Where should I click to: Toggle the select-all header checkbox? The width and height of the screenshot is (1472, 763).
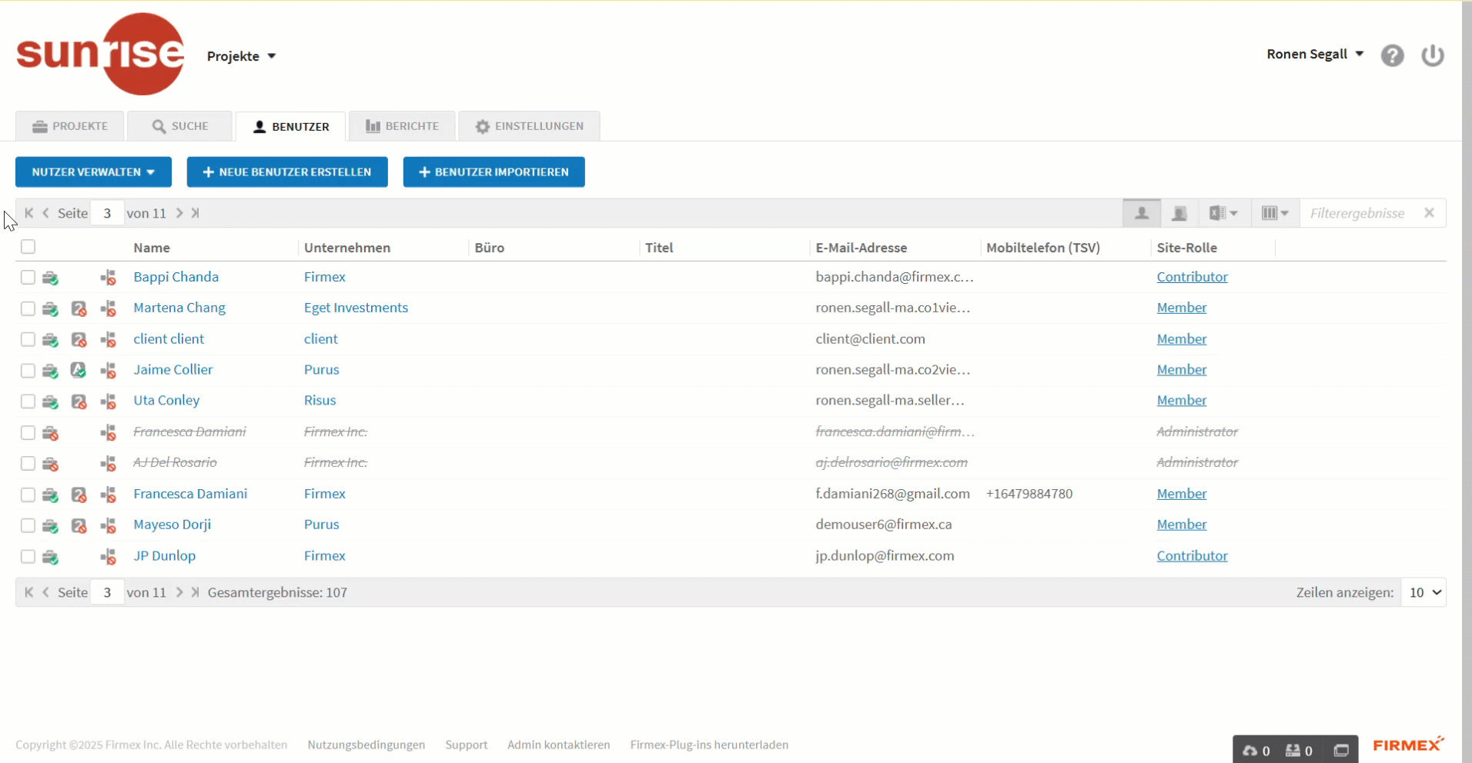(x=28, y=247)
